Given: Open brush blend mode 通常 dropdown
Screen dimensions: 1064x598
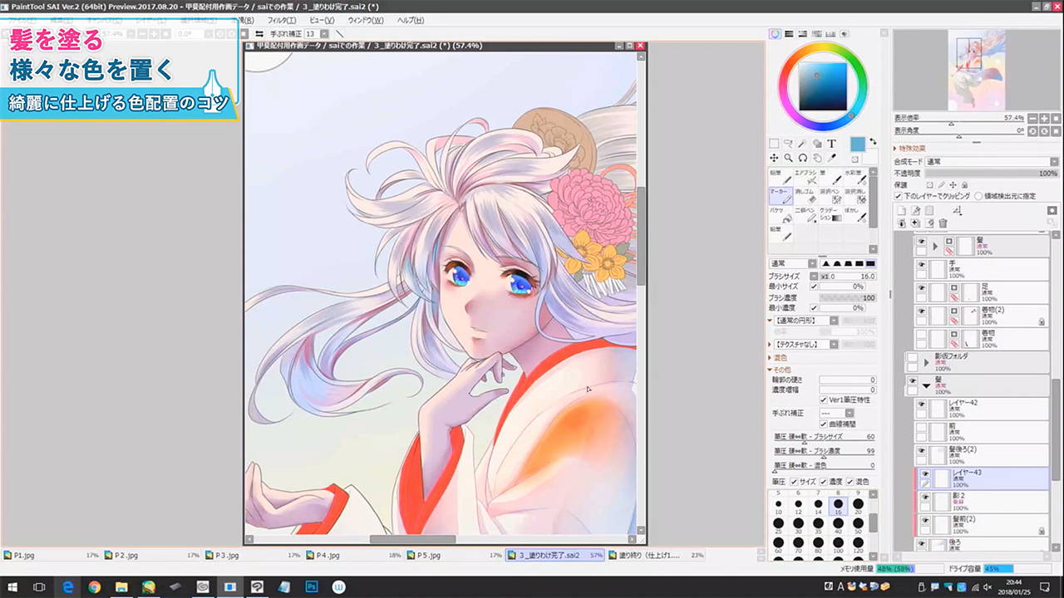Looking at the screenshot, I should click(x=793, y=263).
